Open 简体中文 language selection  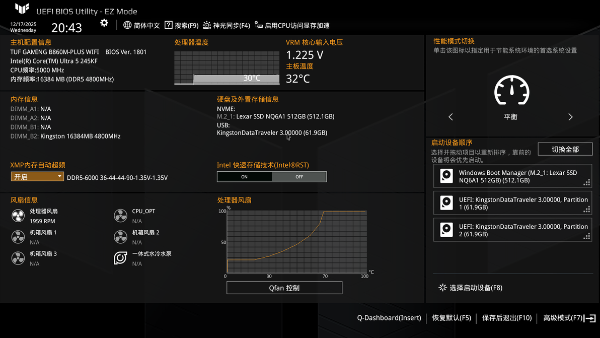point(146,26)
